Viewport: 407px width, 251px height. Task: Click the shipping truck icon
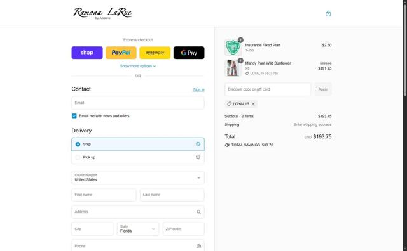198,144
